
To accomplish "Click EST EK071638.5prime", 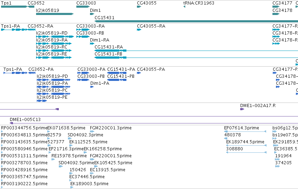I will [x=66, y=128].
